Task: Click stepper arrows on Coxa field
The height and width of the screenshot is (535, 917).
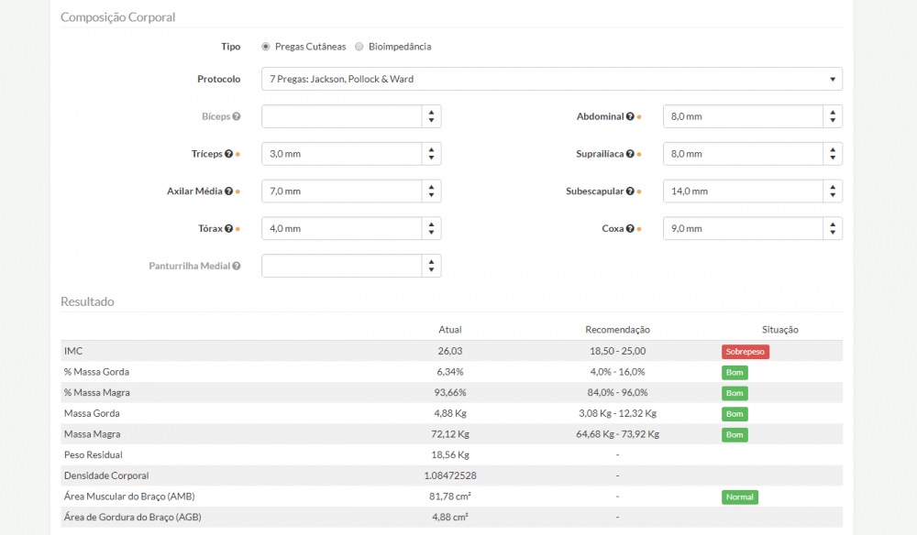Action: click(x=832, y=229)
